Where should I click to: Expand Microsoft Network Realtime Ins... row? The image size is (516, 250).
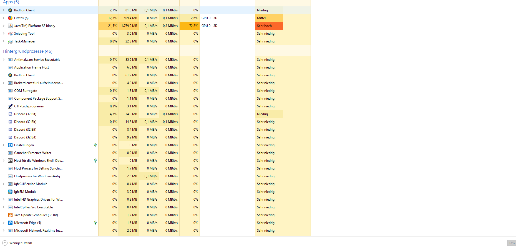tap(3, 231)
